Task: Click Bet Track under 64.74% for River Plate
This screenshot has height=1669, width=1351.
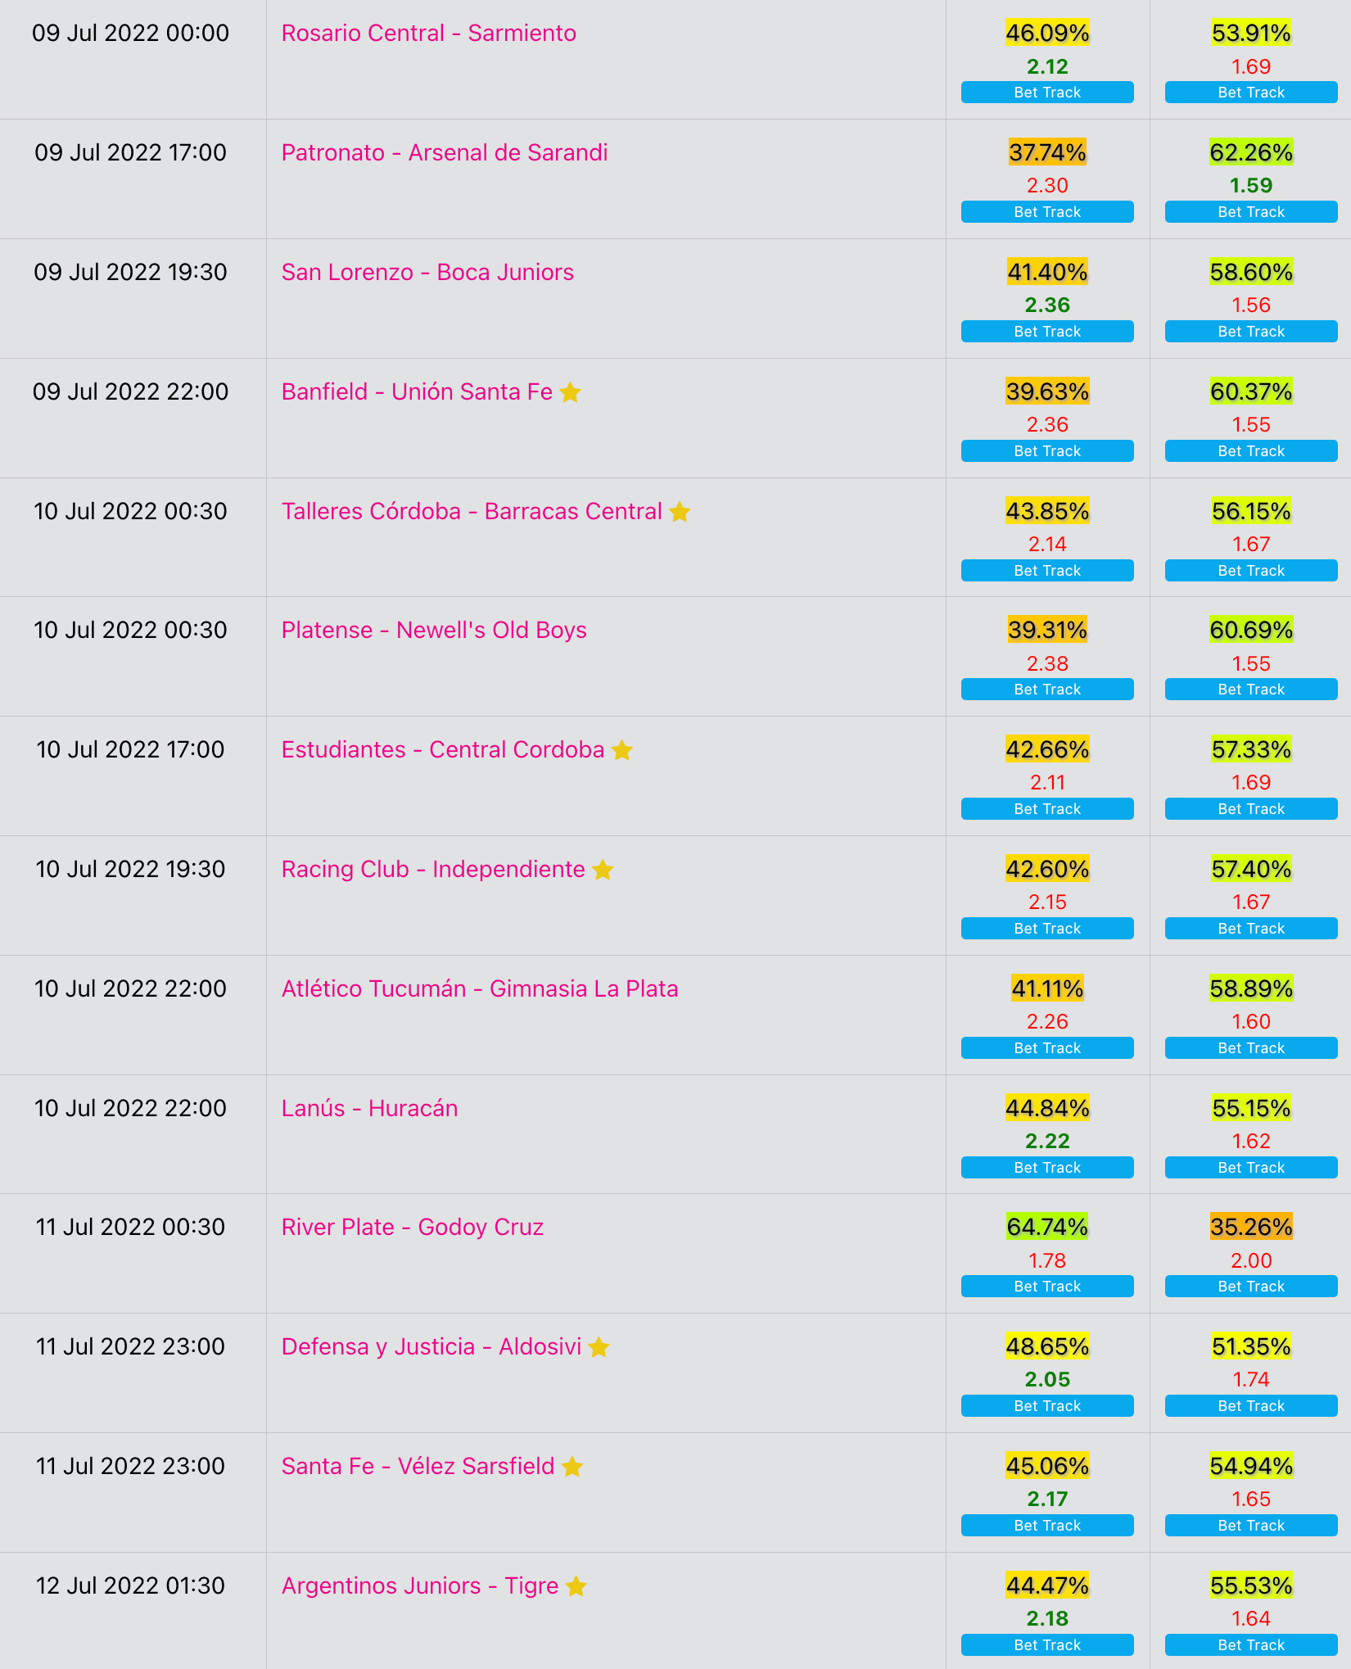Action: click(1047, 1287)
